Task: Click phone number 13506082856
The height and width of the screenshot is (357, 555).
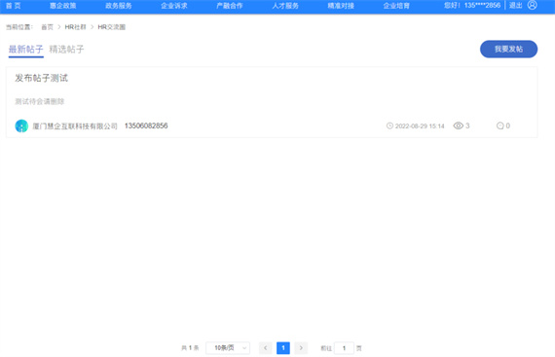Action: [x=146, y=125]
